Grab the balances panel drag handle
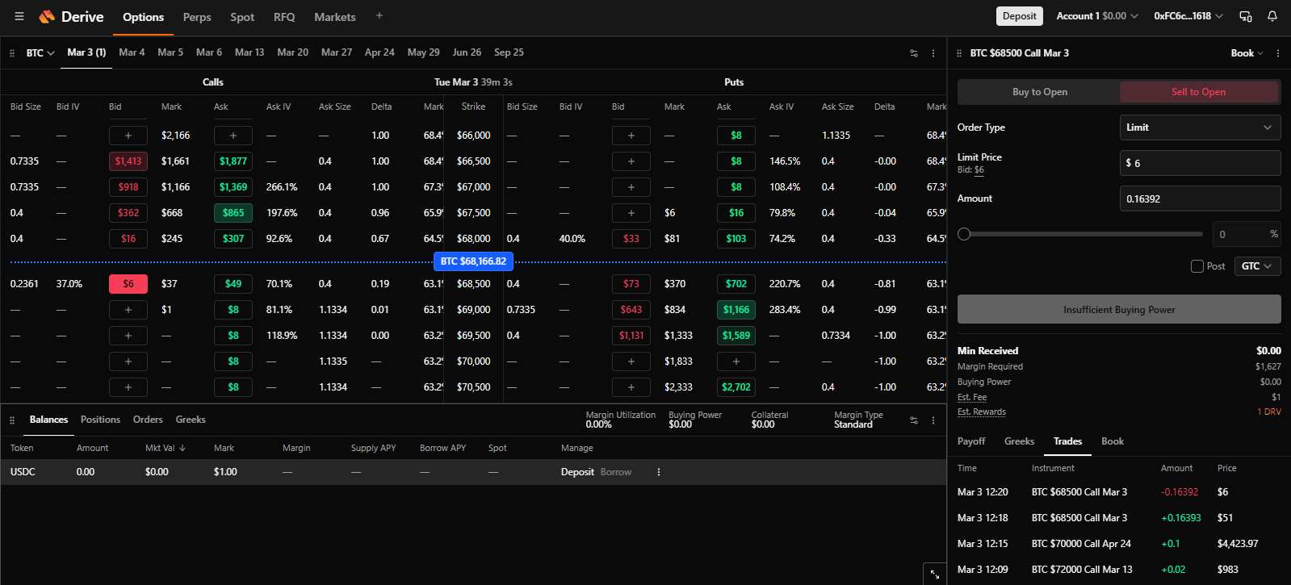 (x=12, y=420)
